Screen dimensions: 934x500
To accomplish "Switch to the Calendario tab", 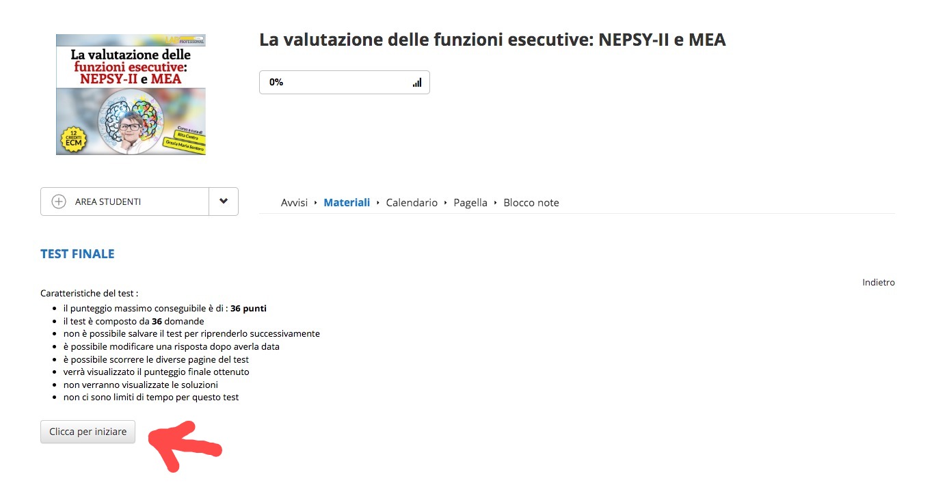I will [412, 203].
